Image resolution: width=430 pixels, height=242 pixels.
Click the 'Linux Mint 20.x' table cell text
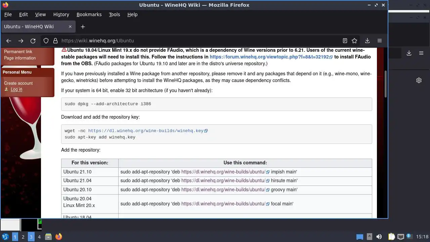(79, 205)
